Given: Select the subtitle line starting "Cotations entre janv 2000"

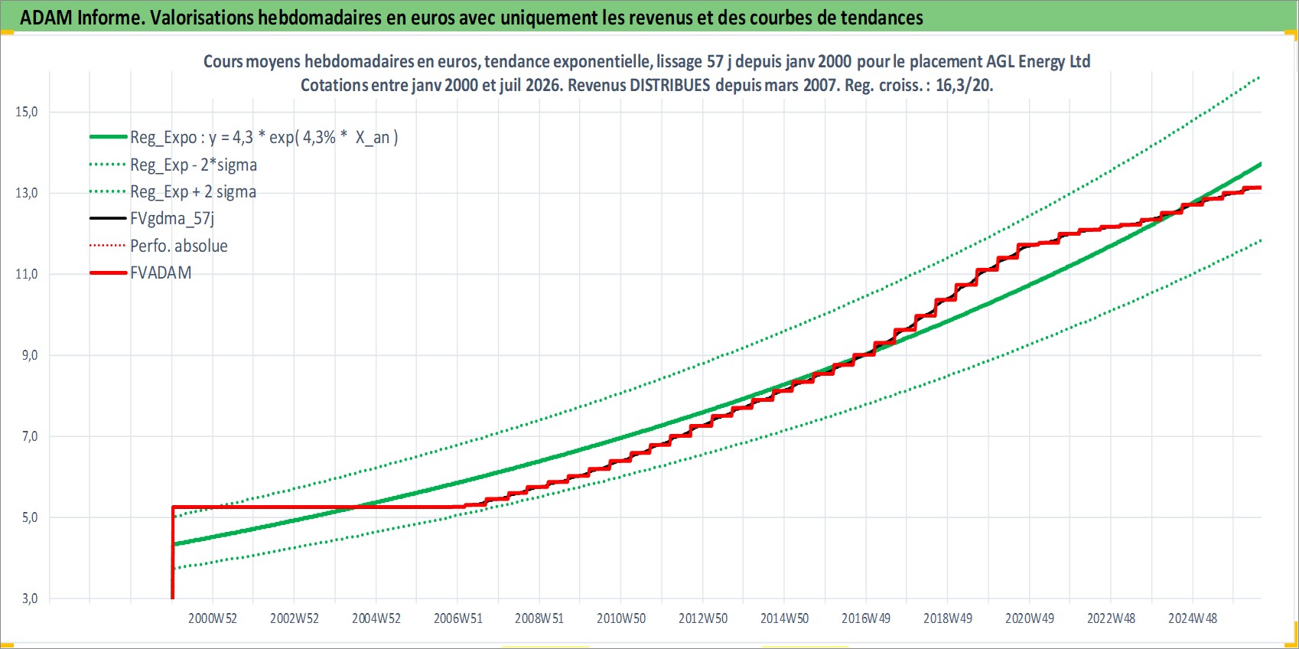Looking at the screenshot, I should pos(646,85).
